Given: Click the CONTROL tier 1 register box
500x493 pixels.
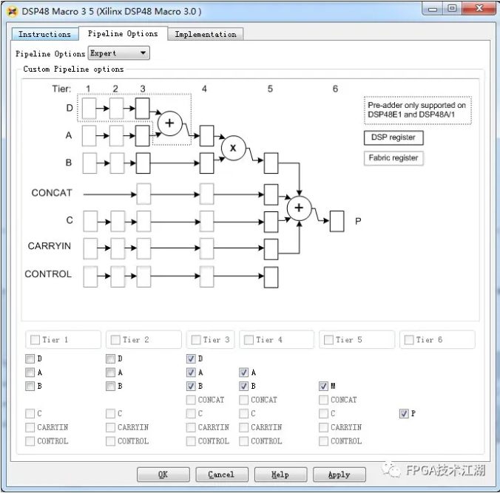Looking at the screenshot, I should (x=89, y=276).
